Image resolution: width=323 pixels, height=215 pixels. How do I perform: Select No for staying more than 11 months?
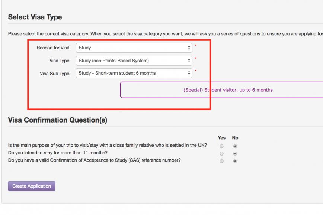tap(235, 154)
